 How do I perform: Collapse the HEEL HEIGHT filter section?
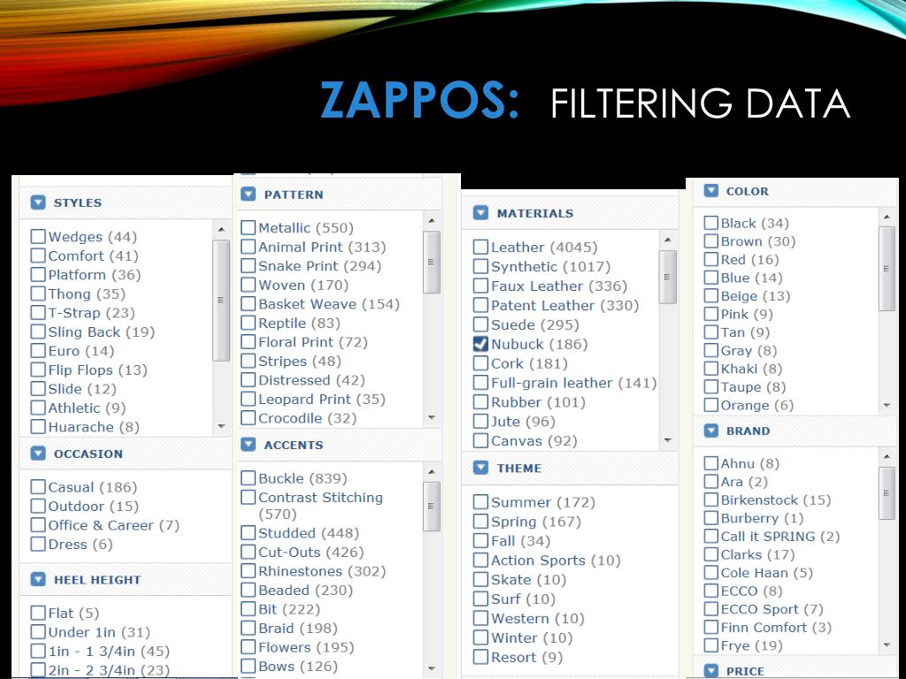[x=38, y=579]
